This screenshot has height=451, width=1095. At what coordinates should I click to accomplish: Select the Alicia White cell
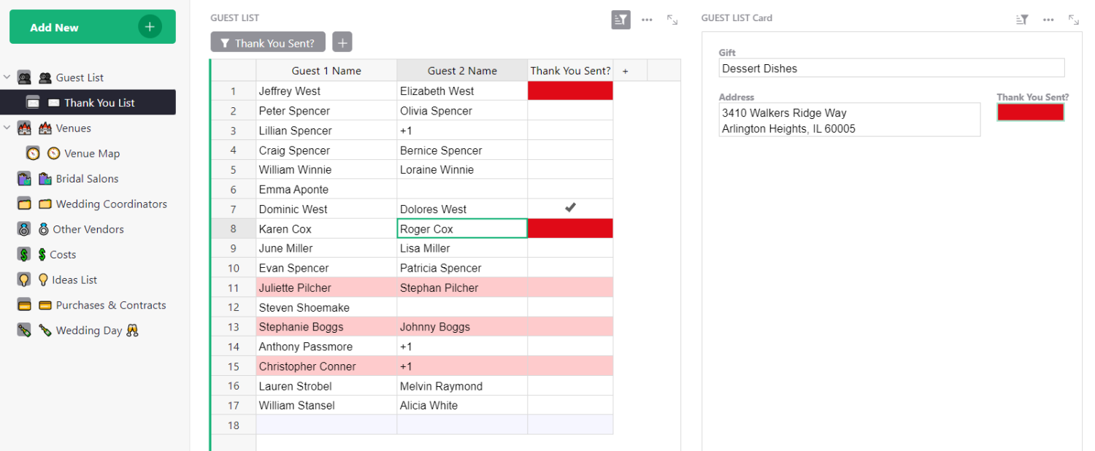[462, 405]
